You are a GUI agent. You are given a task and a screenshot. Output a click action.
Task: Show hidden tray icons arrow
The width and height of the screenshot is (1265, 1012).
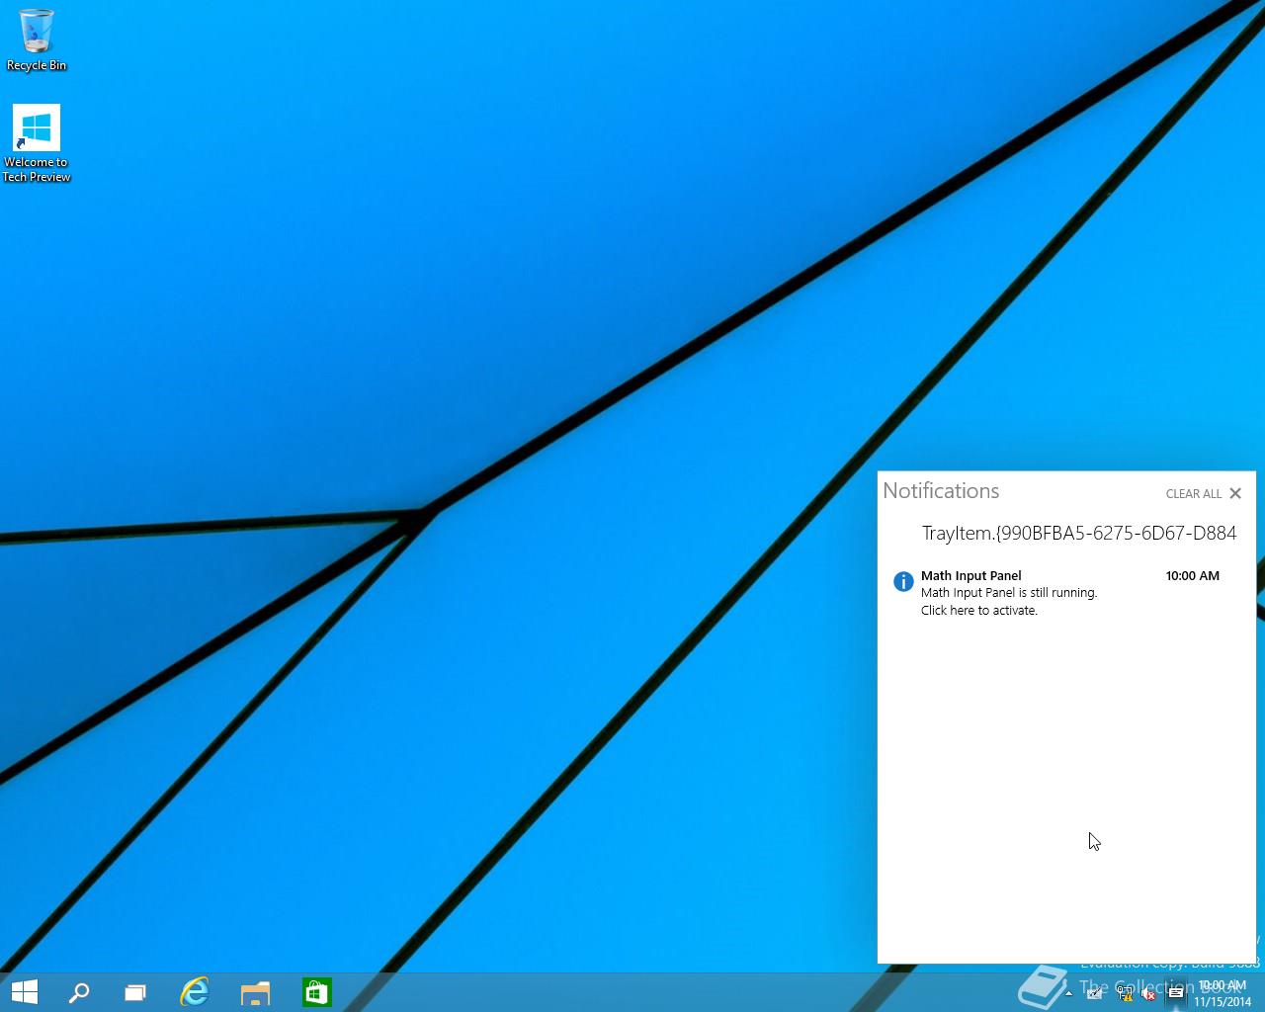tap(1068, 994)
